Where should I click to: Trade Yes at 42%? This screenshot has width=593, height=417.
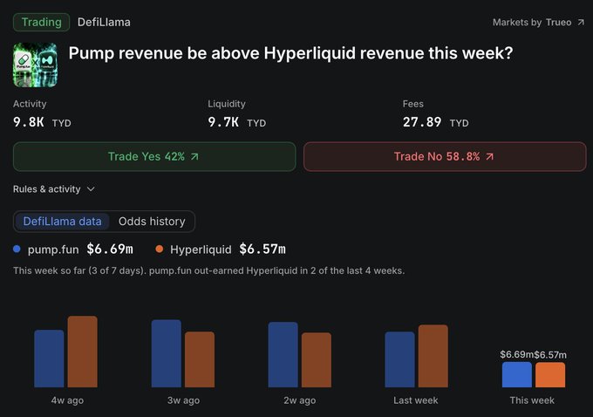(154, 157)
